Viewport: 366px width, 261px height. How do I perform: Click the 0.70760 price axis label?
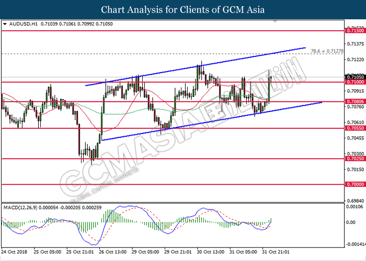tap(356, 106)
